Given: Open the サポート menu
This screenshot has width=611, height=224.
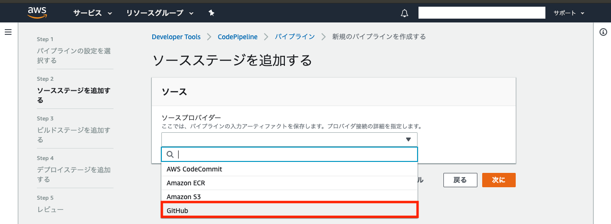Looking at the screenshot, I should (569, 13).
